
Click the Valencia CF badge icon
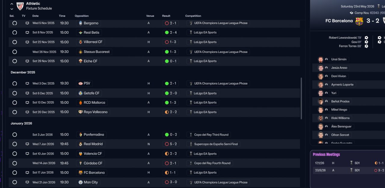click(x=80, y=154)
